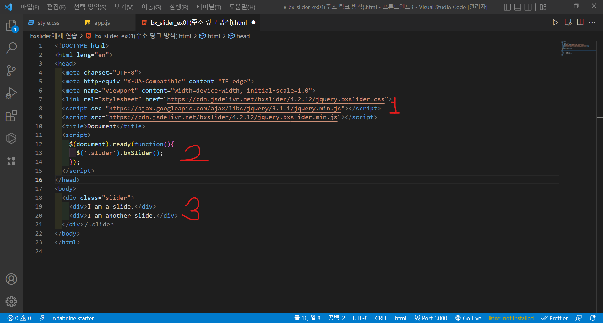Split the editor right
This screenshot has height=323, width=603.
click(580, 22)
